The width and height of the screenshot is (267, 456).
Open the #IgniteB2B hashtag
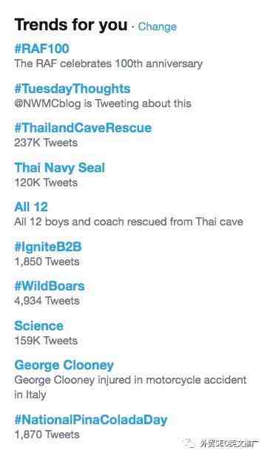point(48,247)
